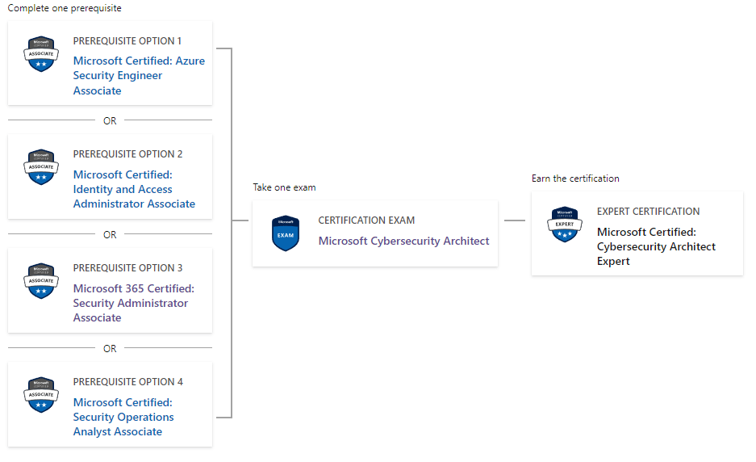Image resolution: width=756 pixels, height=462 pixels.
Task: Click the 'PREREQUISITE OPTION 1' label
Action: tap(127, 40)
